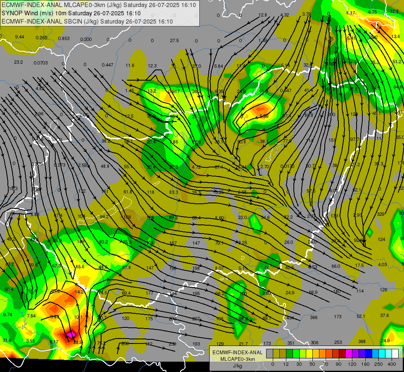Click the legend scale label 70
This screenshot has width=404, height=372.
click(x=326, y=364)
